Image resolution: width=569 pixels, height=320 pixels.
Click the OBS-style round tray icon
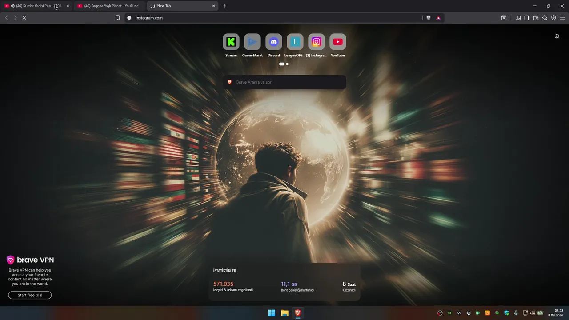pyautogui.click(x=440, y=313)
